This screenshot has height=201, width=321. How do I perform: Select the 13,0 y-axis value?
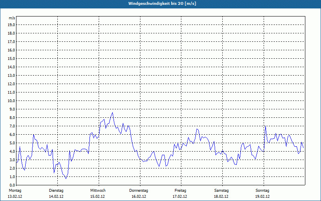(x=12, y=76)
